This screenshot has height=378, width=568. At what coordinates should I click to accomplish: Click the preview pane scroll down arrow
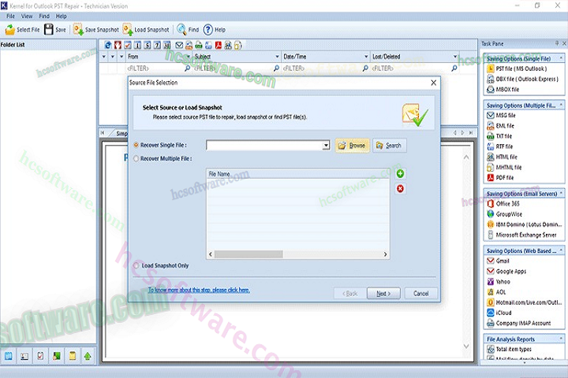coord(466,346)
